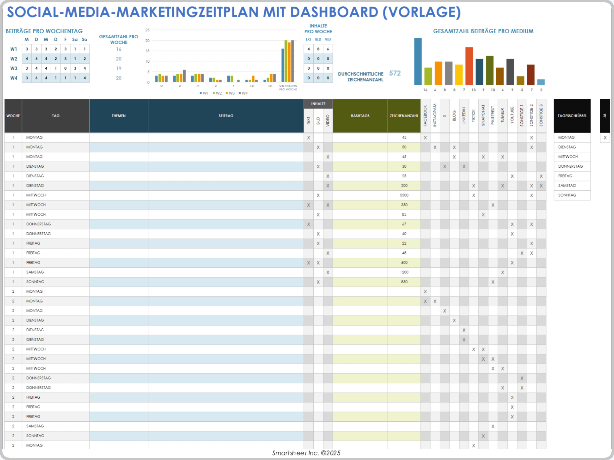This screenshot has width=614, height=460.
Task: Click the tall blue bar labeled 16
Action: (x=418, y=62)
